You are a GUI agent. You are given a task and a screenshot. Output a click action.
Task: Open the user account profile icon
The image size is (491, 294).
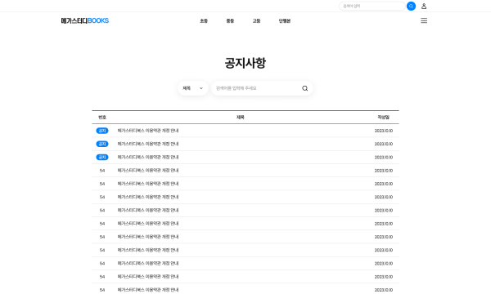[424, 6]
